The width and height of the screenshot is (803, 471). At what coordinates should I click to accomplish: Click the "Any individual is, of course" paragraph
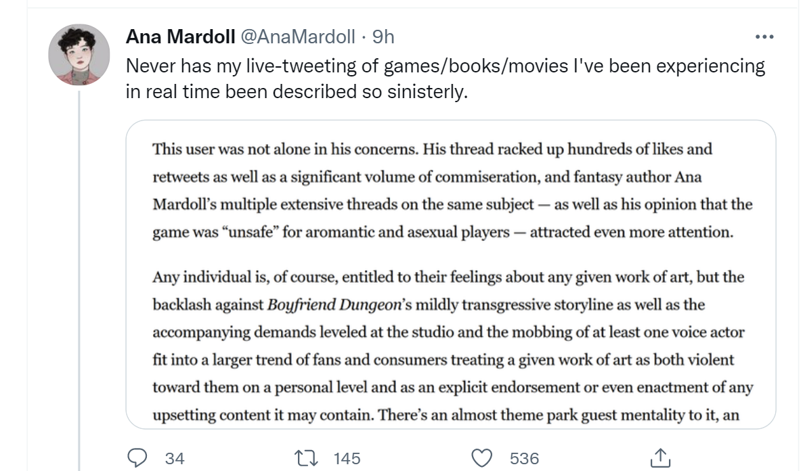[451, 332]
